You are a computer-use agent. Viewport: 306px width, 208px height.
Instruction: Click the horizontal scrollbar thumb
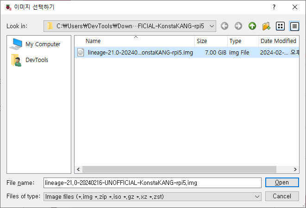(x=179, y=169)
